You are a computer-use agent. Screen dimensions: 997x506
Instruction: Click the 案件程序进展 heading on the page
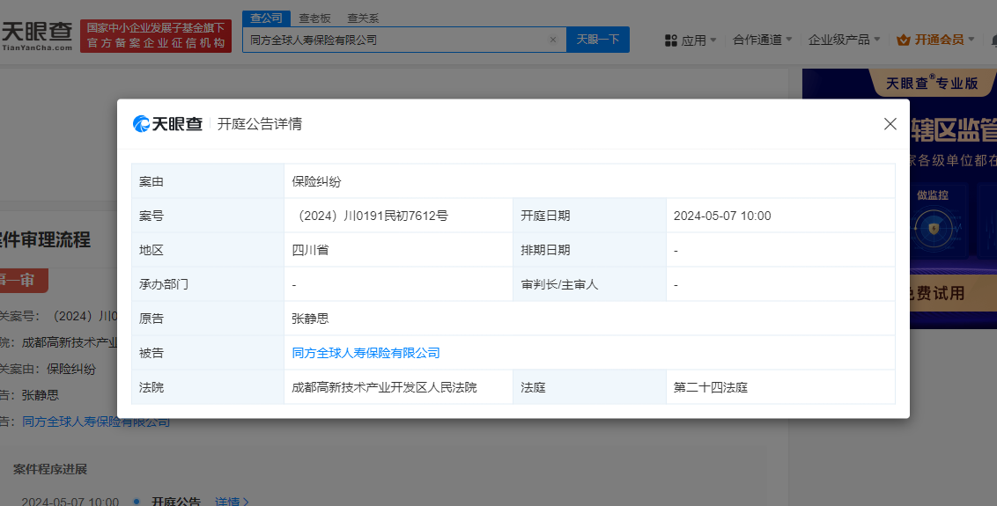coord(50,469)
